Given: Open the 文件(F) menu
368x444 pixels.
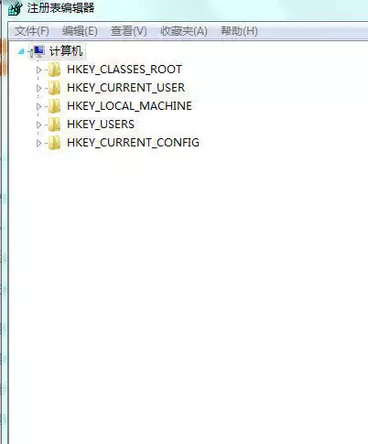Looking at the screenshot, I should pyautogui.click(x=32, y=31).
